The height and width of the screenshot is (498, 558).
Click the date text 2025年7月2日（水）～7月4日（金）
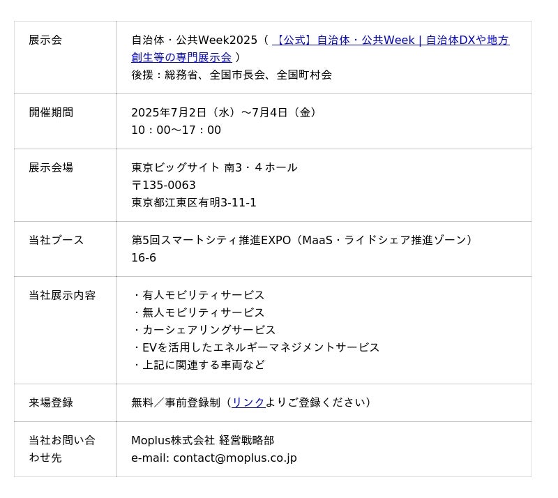pyautogui.click(x=224, y=112)
